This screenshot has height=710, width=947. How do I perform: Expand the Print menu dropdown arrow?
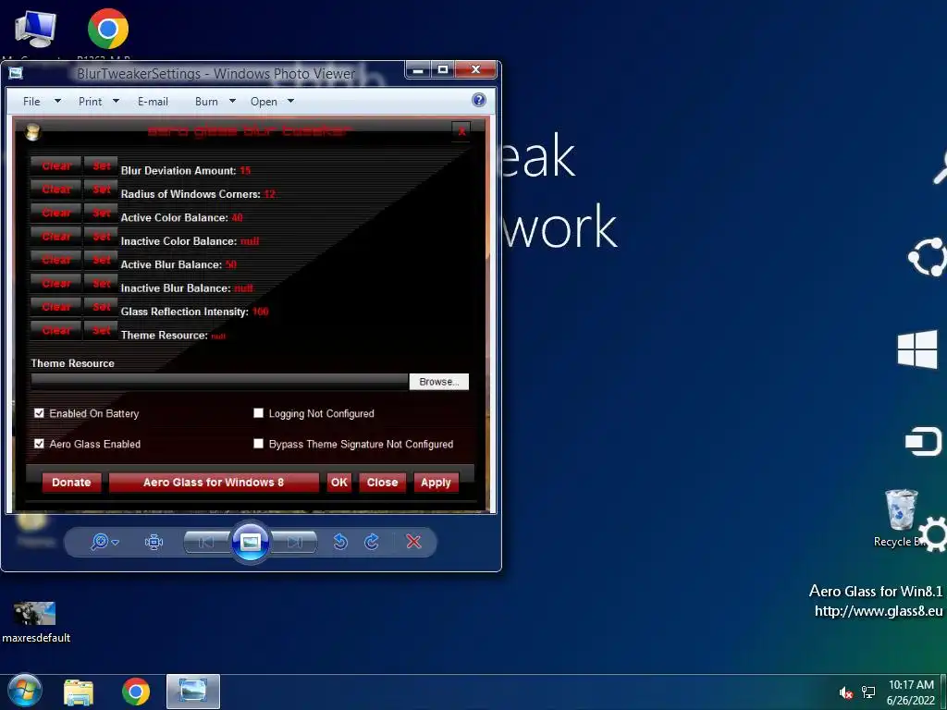coord(116,102)
